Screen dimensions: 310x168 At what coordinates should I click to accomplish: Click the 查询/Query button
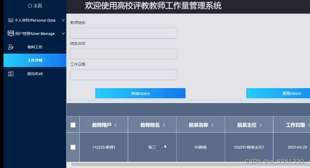(140, 93)
